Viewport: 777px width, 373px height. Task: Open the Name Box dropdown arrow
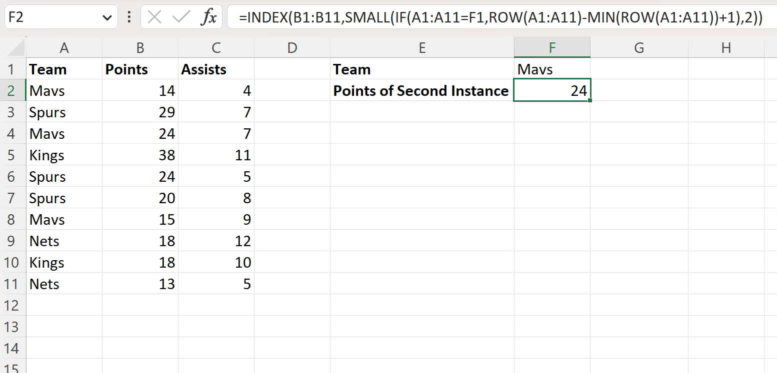click(107, 16)
